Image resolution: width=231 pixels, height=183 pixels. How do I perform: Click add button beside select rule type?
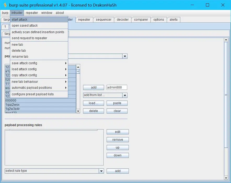pyautogui.click(x=118, y=171)
